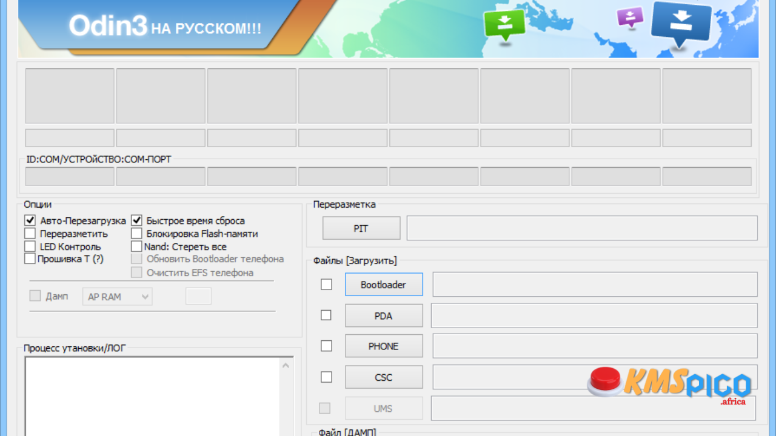Click the PIT file path field
The image size is (776, 436).
coord(582,228)
